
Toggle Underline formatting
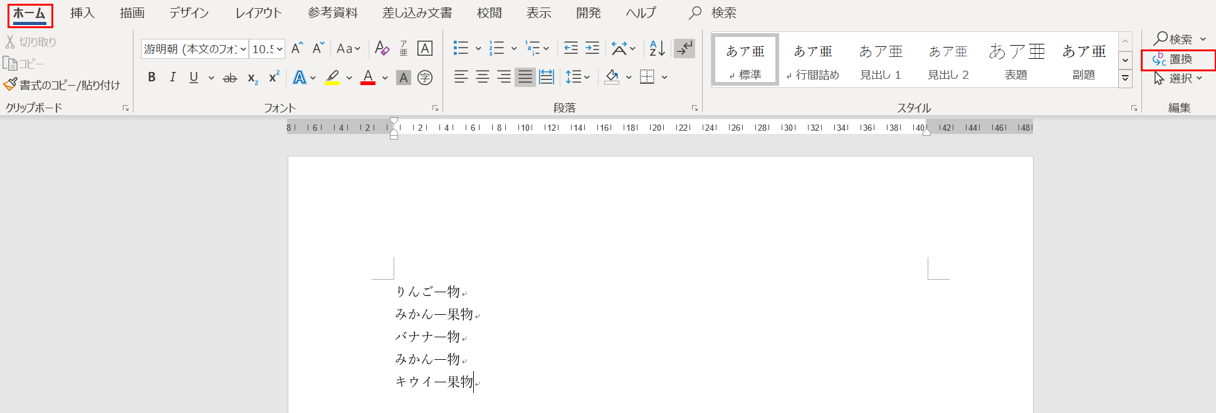tap(194, 77)
